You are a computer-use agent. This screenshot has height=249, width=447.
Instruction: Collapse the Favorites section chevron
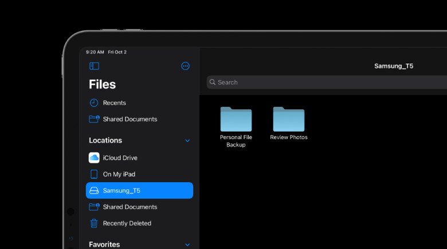(187, 244)
